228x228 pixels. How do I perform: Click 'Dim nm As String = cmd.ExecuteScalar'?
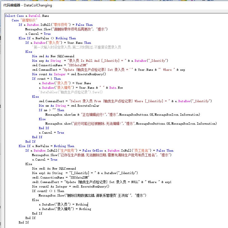[x=69, y=106]
